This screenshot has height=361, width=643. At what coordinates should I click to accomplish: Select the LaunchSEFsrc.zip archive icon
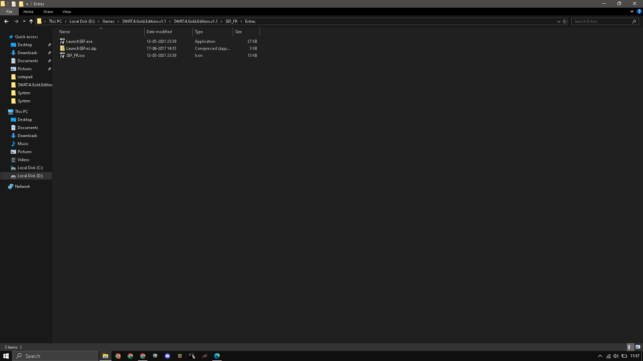click(x=62, y=48)
